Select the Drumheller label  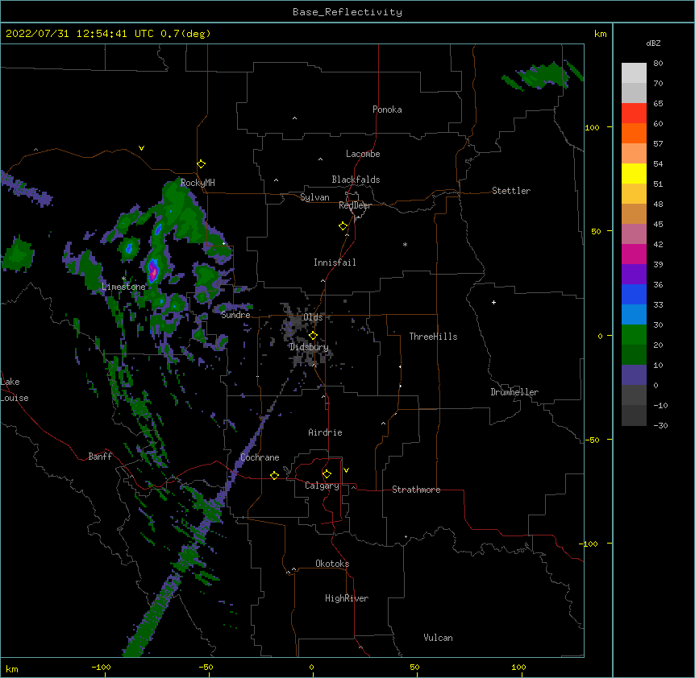point(514,392)
